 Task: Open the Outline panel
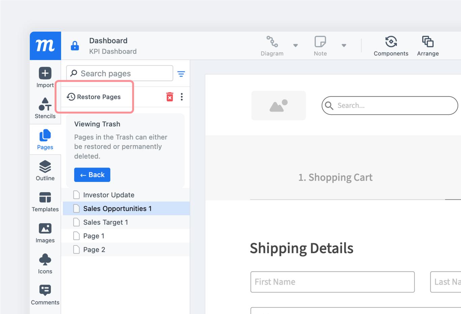click(45, 171)
